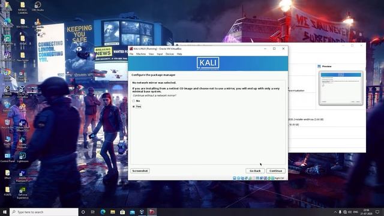Open Oracle VM VirtualBox desktop shortcut
This screenshot has width=384, height=216.
(22, 92)
